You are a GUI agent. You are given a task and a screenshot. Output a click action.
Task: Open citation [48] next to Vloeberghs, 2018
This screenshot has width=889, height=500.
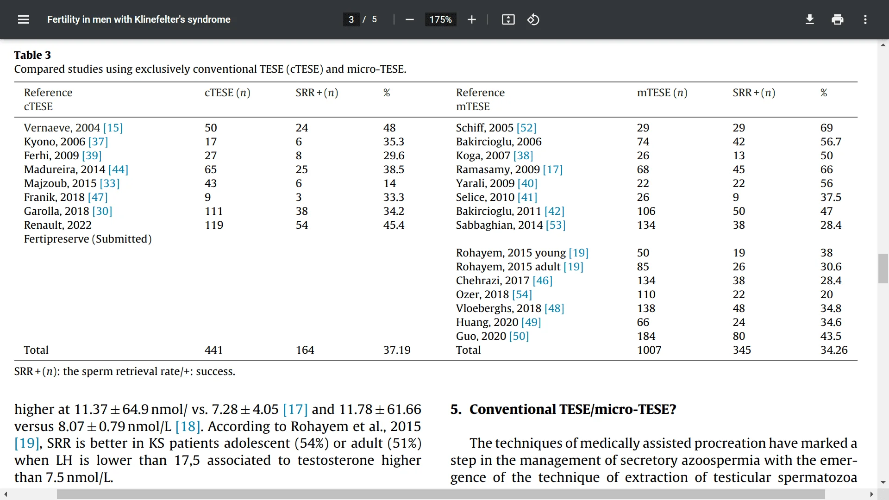(x=554, y=308)
